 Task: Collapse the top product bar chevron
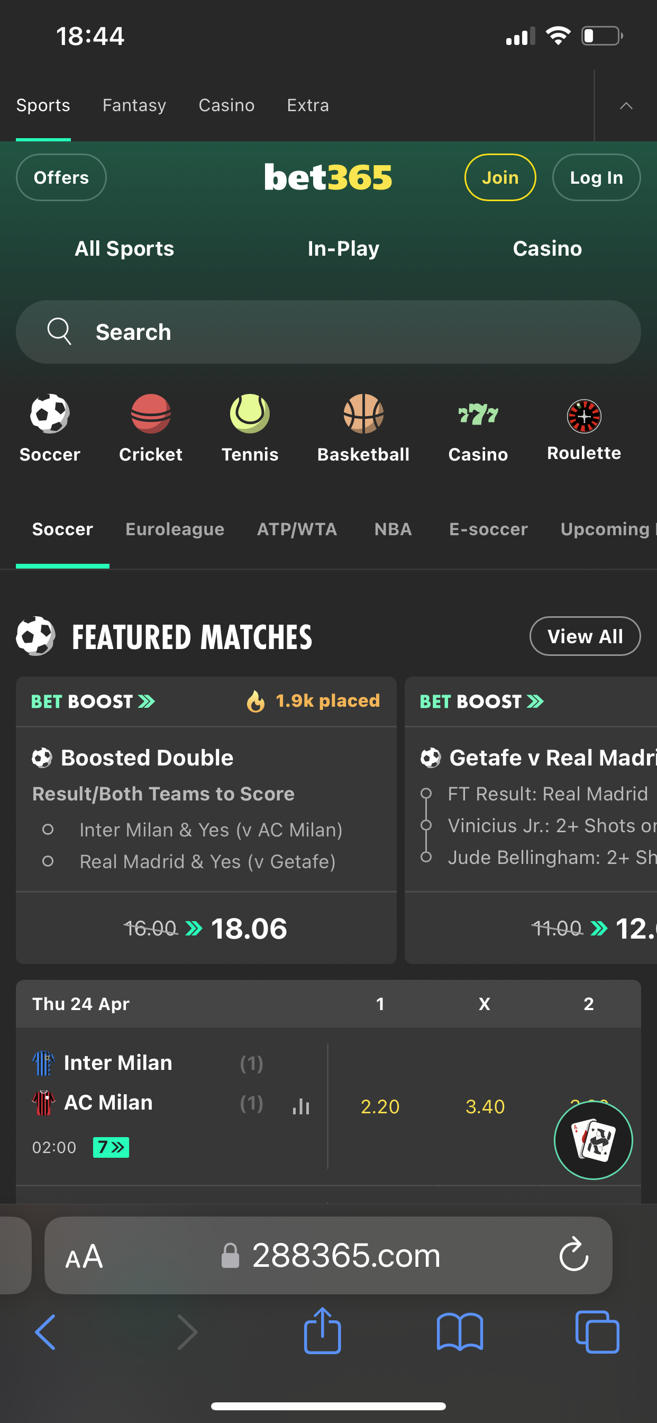pyautogui.click(x=626, y=105)
